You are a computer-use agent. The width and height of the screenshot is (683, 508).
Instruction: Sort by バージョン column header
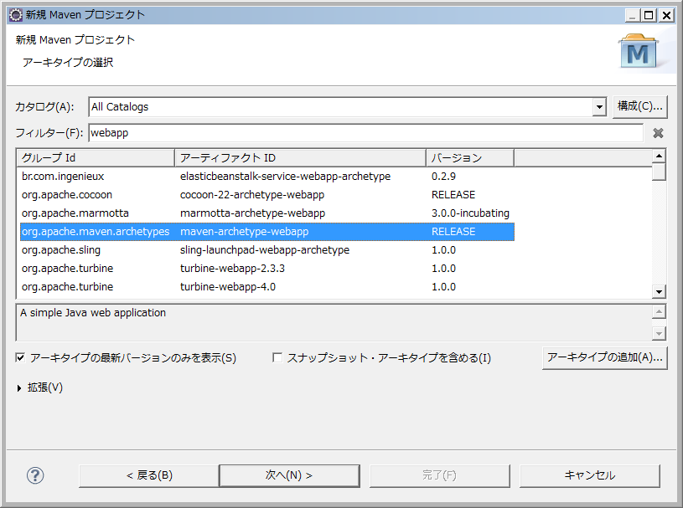[x=470, y=158]
